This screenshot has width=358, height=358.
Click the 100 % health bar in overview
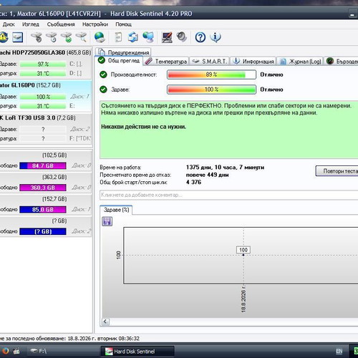point(211,89)
